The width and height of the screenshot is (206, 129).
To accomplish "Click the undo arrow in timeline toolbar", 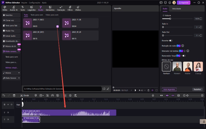I will tap(4, 95).
